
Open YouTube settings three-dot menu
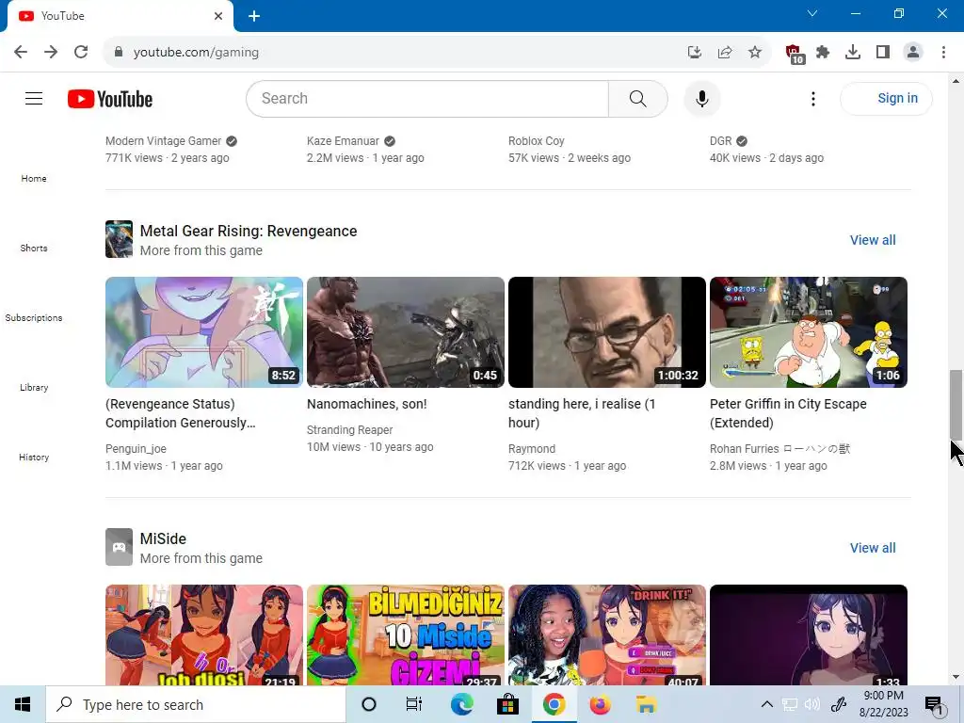[812, 98]
